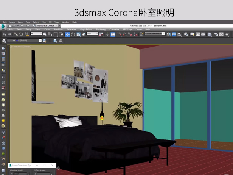Image resolution: width=233 pixels, height=175 pixels.
Task: Select the Select and Link tool
Action: click(x=16, y=34)
